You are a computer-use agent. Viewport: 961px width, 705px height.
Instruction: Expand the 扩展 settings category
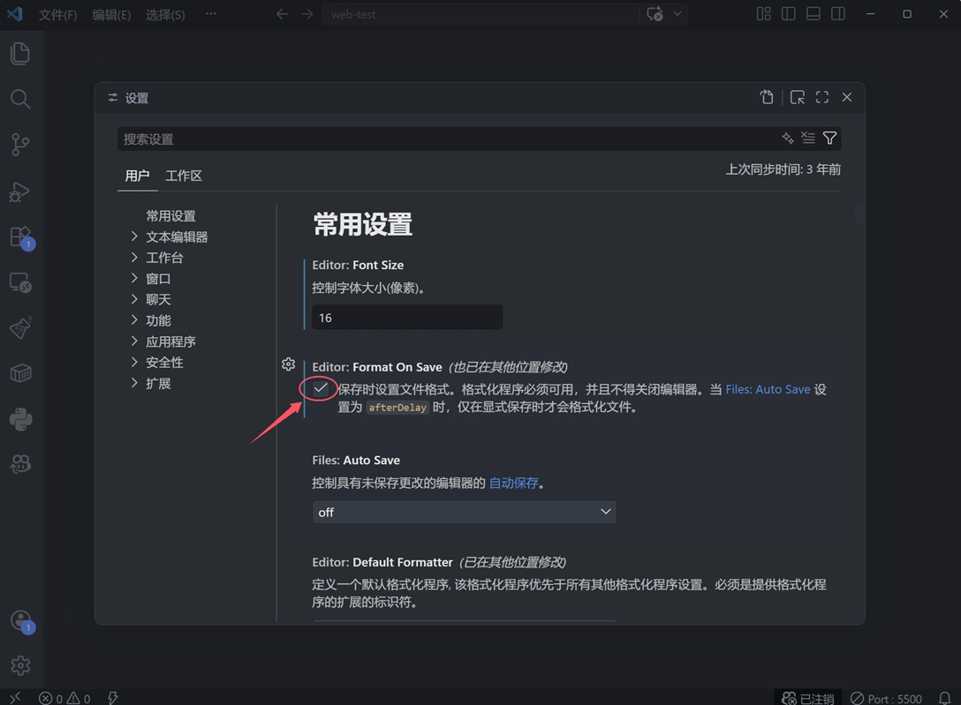134,383
